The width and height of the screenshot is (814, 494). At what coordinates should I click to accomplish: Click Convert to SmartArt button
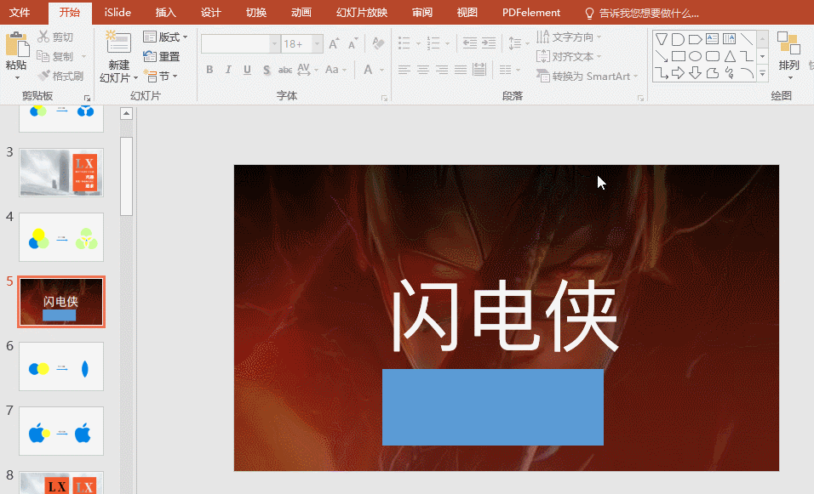588,77
